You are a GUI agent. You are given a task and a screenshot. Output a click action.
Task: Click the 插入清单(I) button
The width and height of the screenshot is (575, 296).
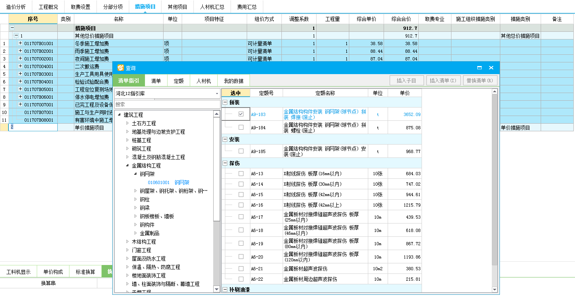point(443,81)
